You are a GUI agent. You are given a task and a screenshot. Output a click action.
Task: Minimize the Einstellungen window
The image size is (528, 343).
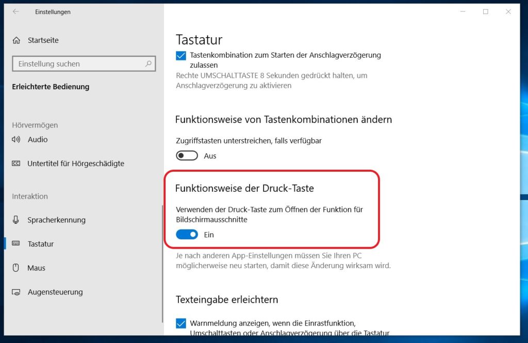[463, 12]
